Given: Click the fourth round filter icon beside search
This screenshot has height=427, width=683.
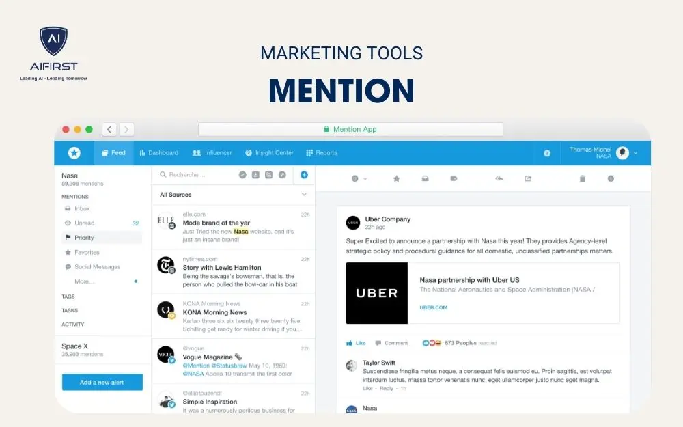Looking at the screenshot, I should pos(282,175).
